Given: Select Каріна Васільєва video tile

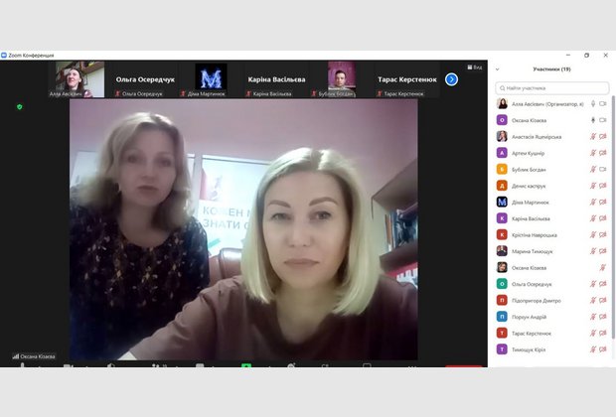Looking at the screenshot, I should pos(276,79).
